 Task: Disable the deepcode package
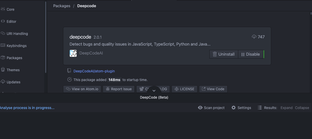251,54
